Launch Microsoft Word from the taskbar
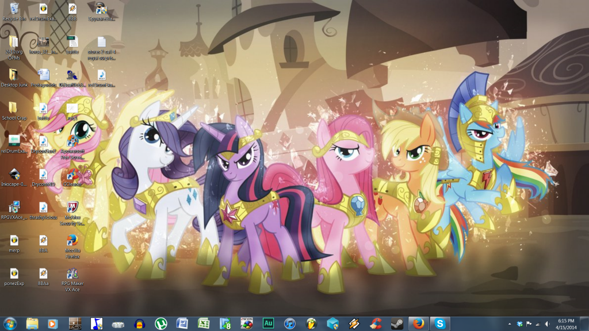 tap(182, 324)
